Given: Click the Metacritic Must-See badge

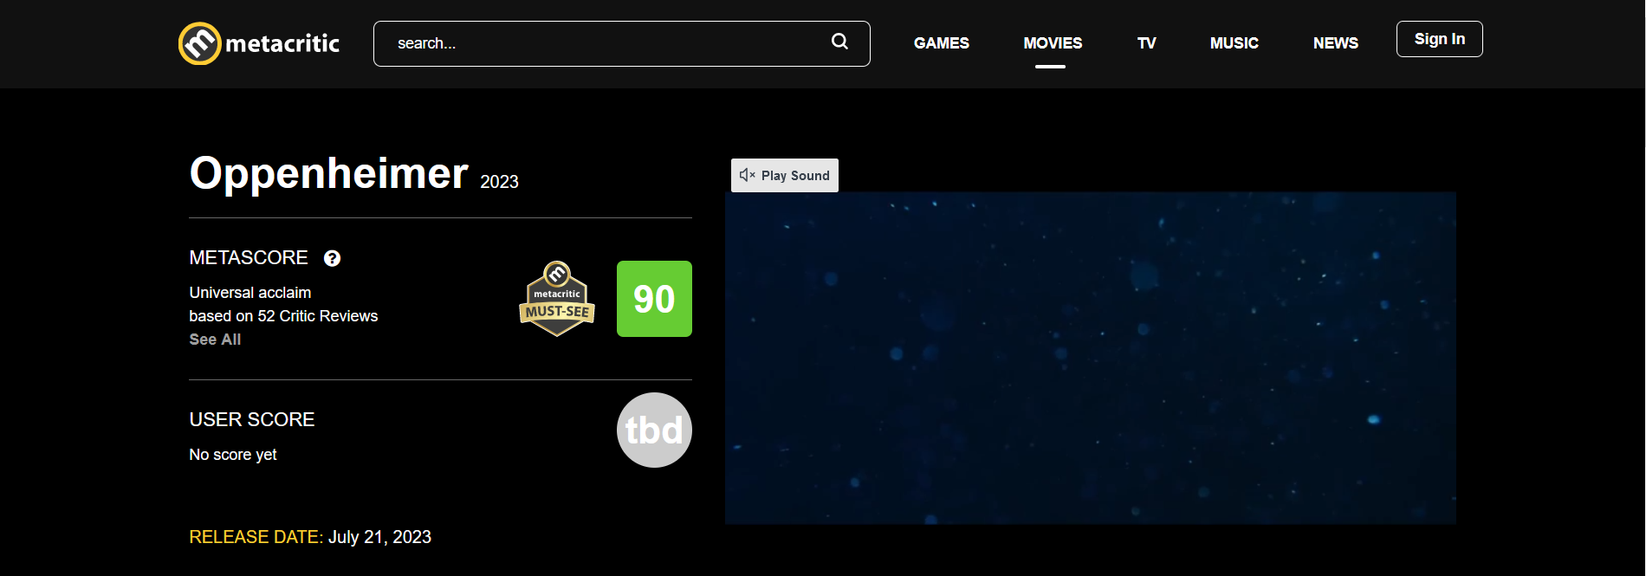Looking at the screenshot, I should pyautogui.click(x=557, y=299).
